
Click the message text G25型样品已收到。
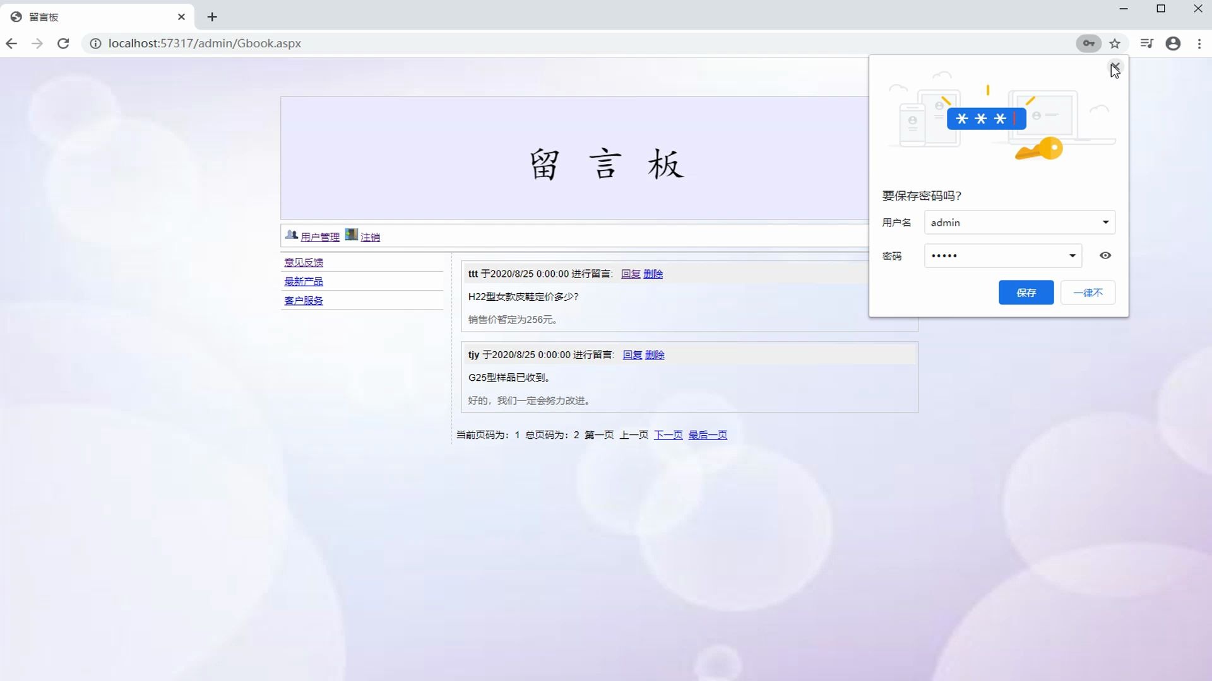click(509, 378)
